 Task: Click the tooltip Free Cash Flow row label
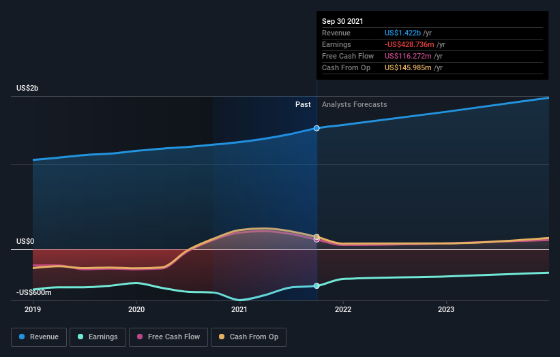click(348, 56)
